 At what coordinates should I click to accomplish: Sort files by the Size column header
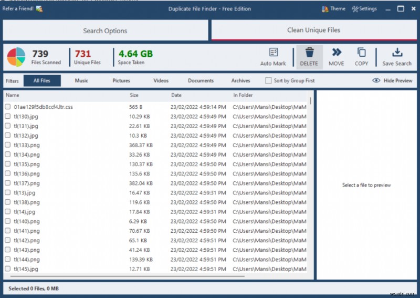point(134,95)
